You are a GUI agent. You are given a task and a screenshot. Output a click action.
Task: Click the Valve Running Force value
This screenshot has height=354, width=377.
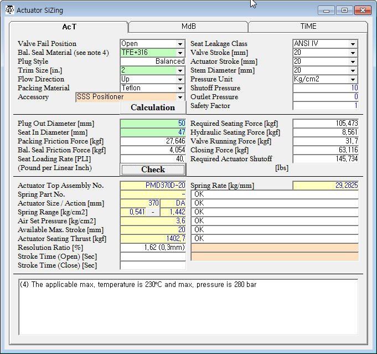326,141
